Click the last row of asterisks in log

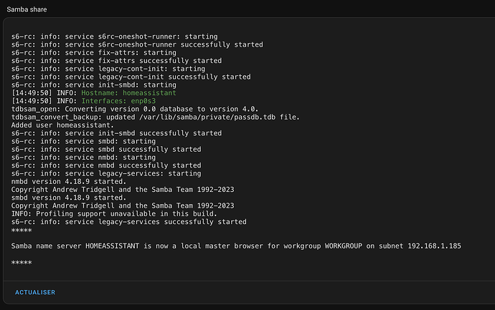(22, 263)
